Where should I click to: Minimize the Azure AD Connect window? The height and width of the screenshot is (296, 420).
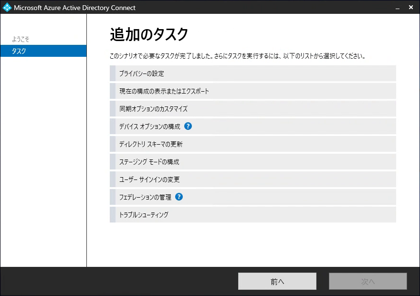click(x=398, y=8)
